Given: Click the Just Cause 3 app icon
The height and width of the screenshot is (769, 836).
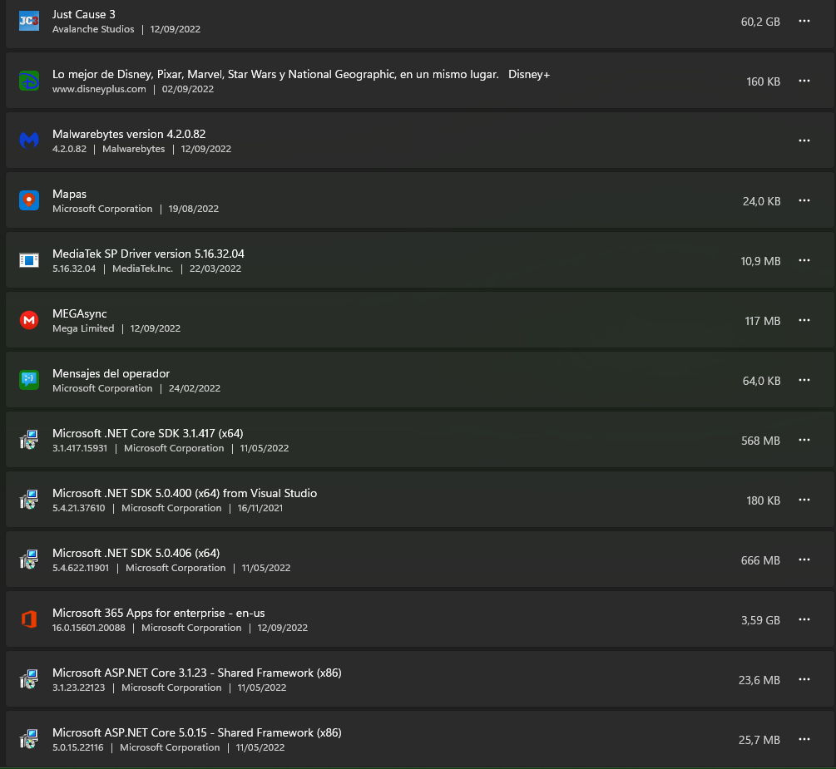Looking at the screenshot, I should [x=29, y=22].
